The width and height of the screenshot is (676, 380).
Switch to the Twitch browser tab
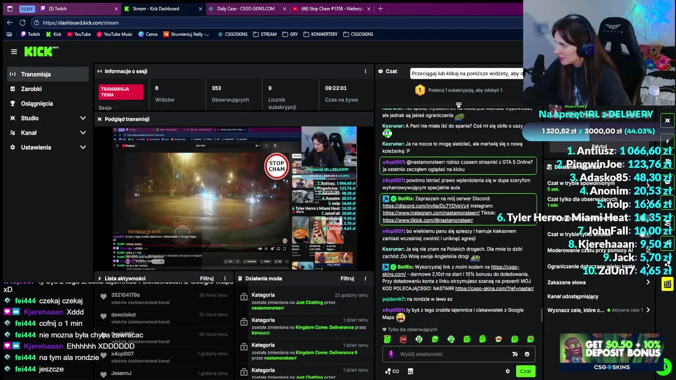(79, 8)
